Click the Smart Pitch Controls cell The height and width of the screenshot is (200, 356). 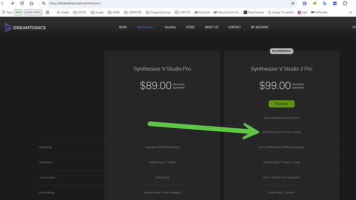pyautogui.click(x=282, y=192)
